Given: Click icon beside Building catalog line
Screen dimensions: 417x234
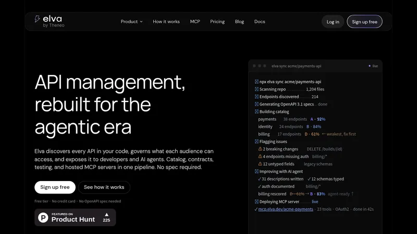Looking at the screenshot, I should (256, 112).
